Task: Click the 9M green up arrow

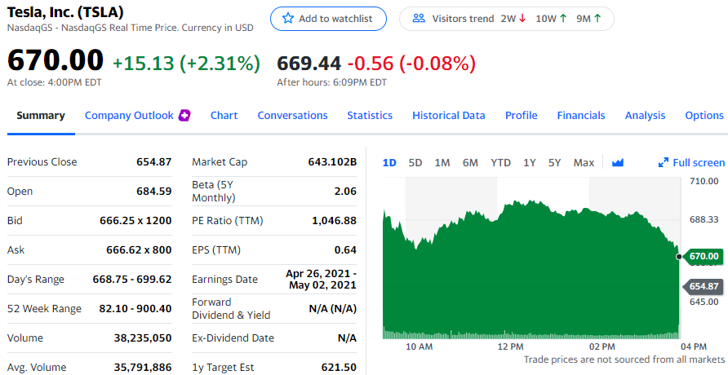Action: 597,19
